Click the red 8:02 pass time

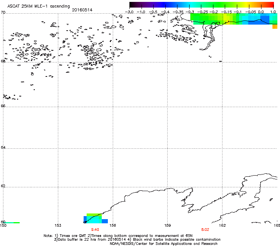coord(205,230)
